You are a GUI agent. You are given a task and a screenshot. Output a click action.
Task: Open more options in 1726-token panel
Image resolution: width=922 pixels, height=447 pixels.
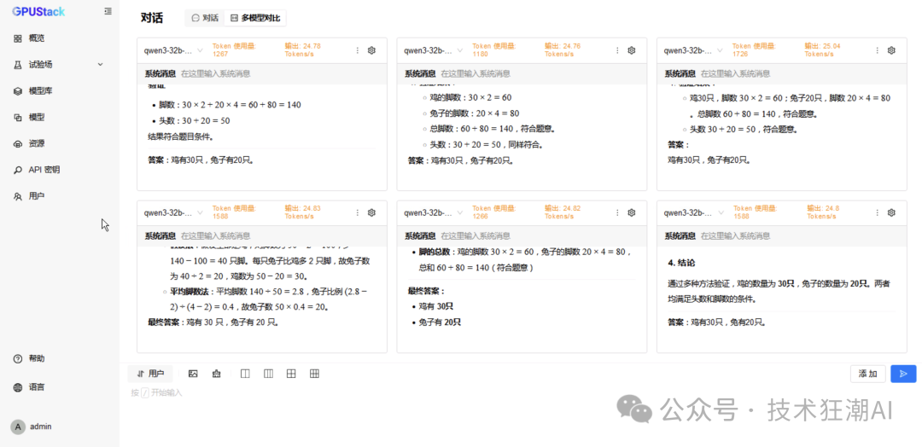pos(878,50)
